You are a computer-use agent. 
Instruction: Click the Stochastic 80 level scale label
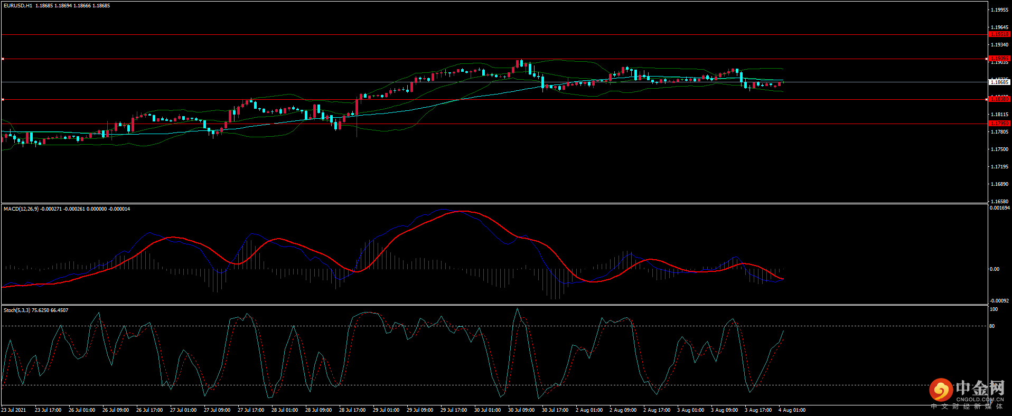(x=992, y=326)
